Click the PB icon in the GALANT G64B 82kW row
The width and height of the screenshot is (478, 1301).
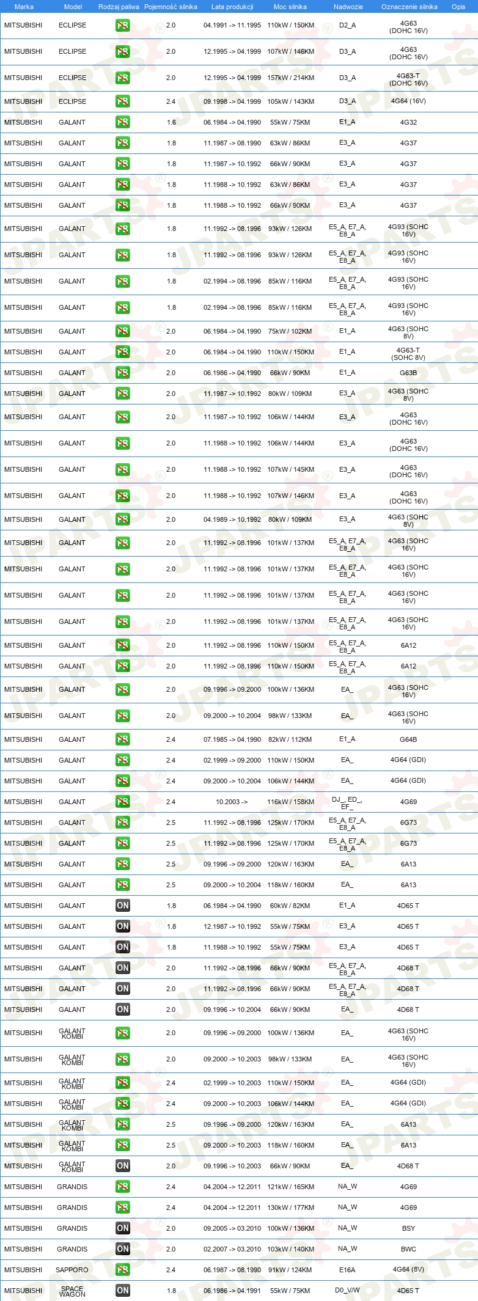pos(122,739)
